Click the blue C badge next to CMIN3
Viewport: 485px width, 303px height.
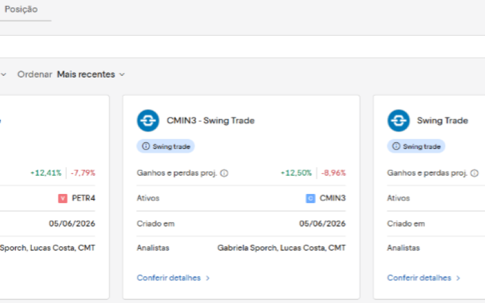pyautogui.click(x=310, y=198)
